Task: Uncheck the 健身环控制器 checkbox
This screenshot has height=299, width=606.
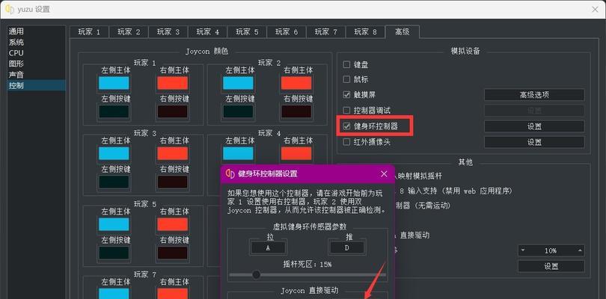Action: [346, 126]
